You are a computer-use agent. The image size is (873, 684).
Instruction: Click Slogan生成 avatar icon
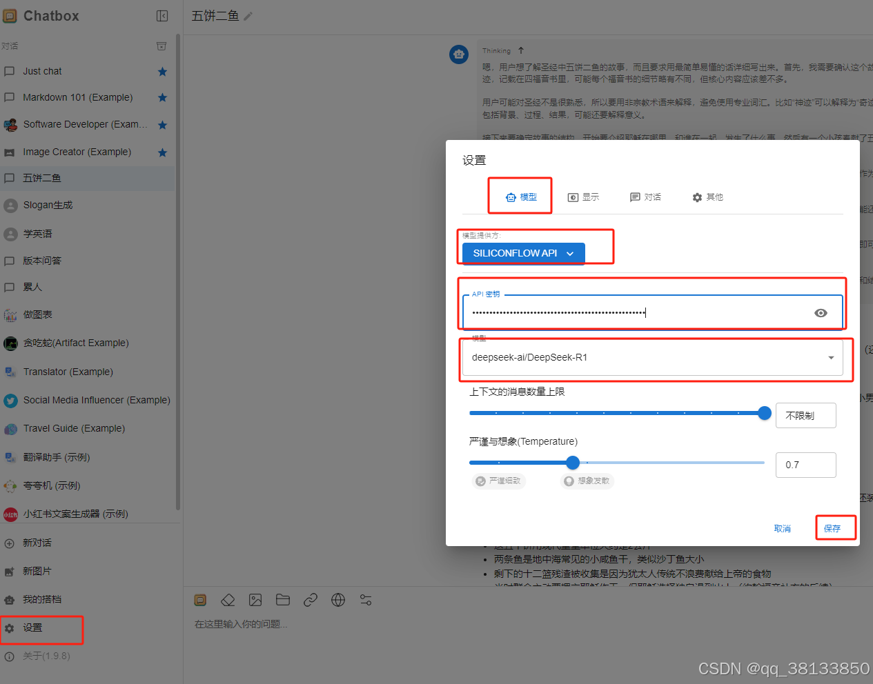click(x=10, y=205)
